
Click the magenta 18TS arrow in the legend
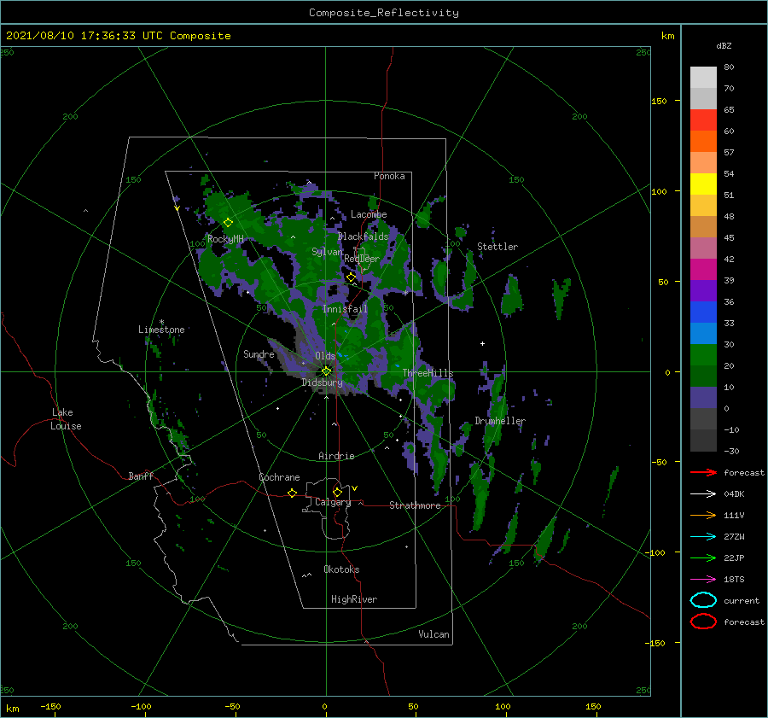coord(703,580)
